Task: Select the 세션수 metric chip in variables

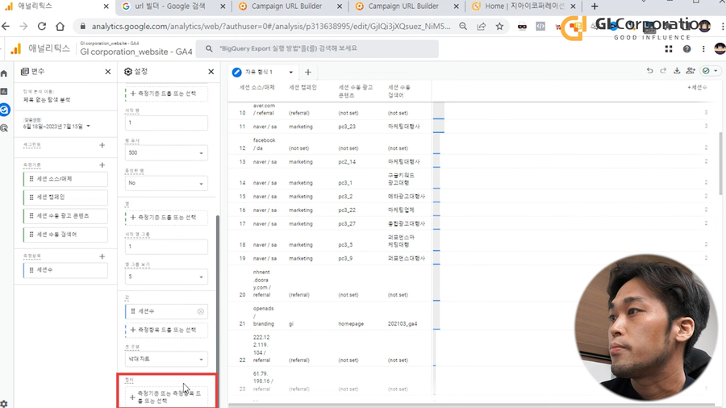Action: pyautogui.click(x=65, y=270)
